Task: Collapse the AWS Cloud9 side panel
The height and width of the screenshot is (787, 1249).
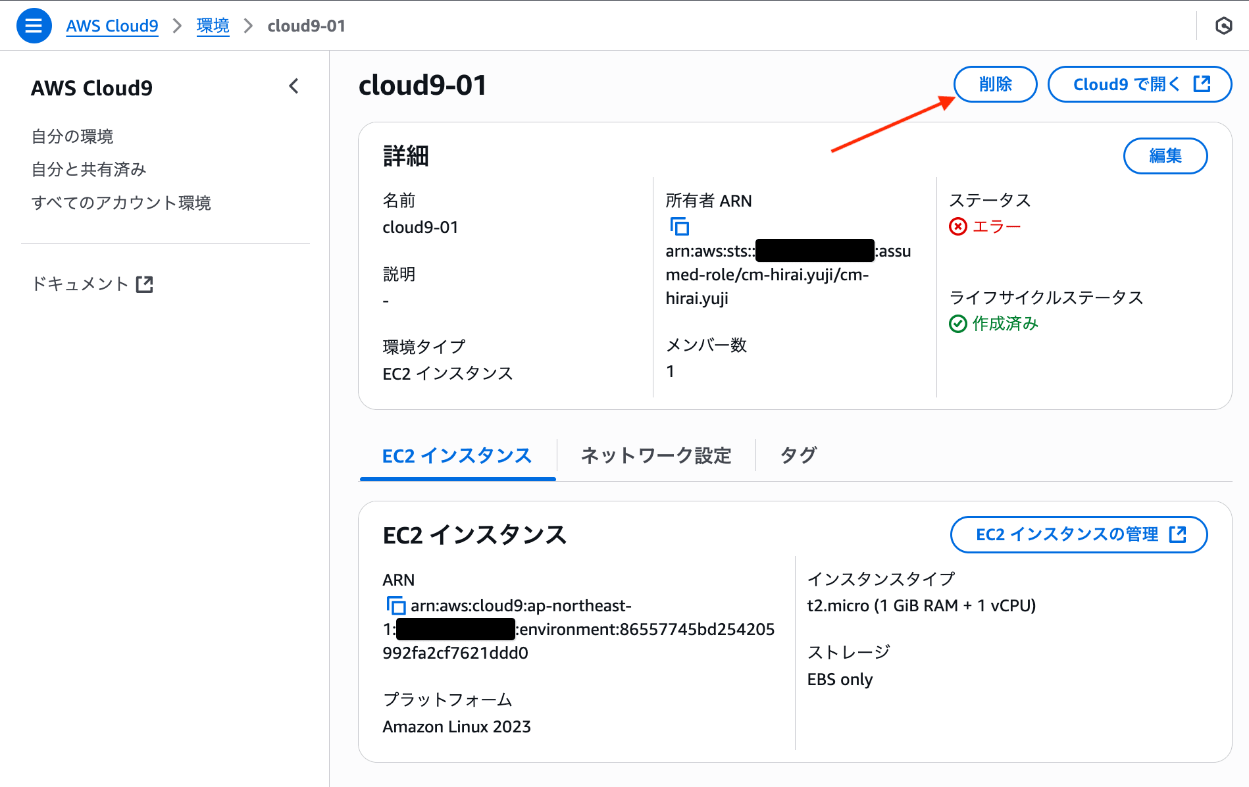Action: pyautogui.click(x=294, y=86)
